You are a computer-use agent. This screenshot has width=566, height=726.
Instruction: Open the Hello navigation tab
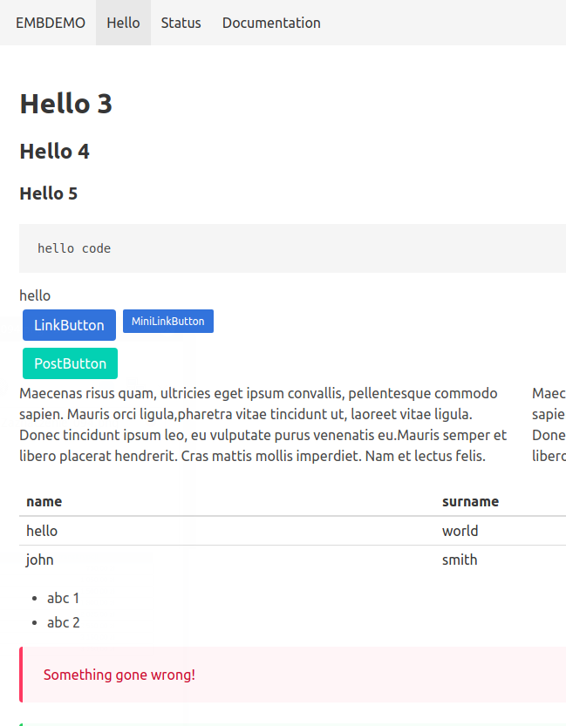pyautogui.click(x=123, y=23)
